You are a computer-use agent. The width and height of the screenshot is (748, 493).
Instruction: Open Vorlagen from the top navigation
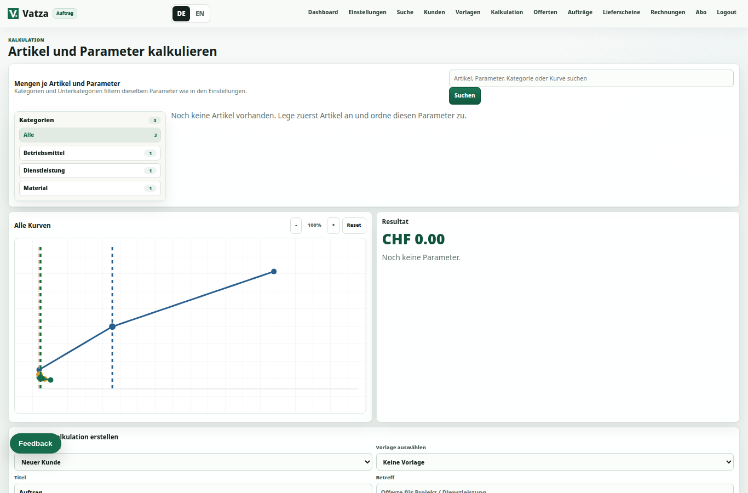coord(468,12)
